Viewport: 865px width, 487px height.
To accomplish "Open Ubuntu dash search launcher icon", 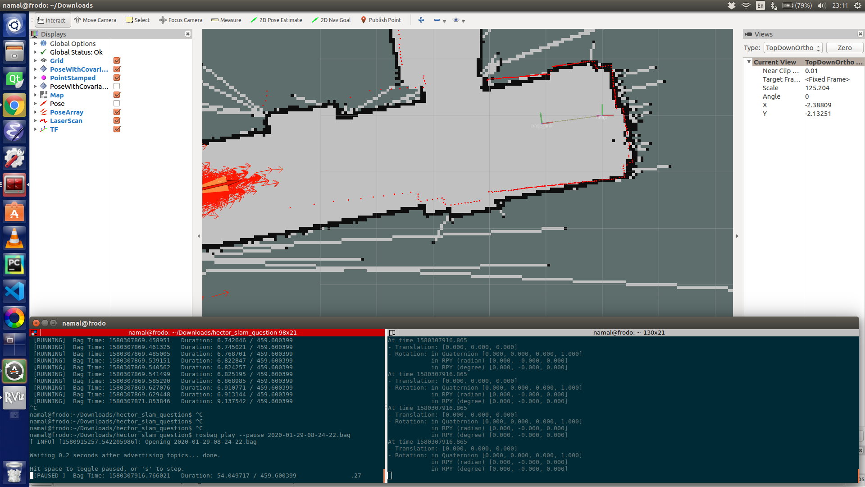I will (14, 25).
